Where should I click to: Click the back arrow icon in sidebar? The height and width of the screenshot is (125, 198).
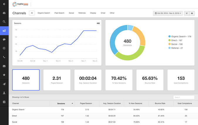(x=4, y=4)
